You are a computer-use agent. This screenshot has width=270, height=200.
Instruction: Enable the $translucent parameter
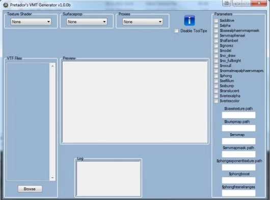[x=216, y=91]
